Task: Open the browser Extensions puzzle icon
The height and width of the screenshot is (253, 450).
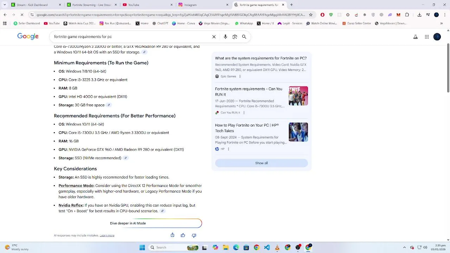Action: [407, 15]
